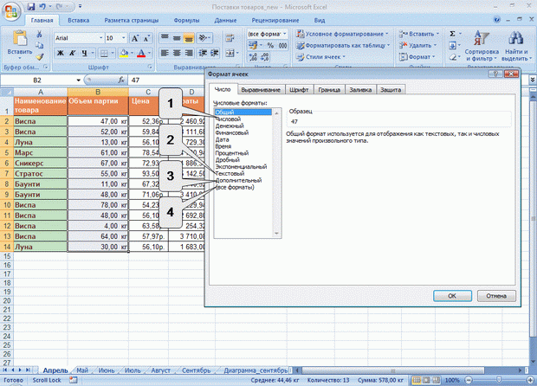Click the fill color bucket icon
Viewport: 537px width, 386px height.
(124, 53)
